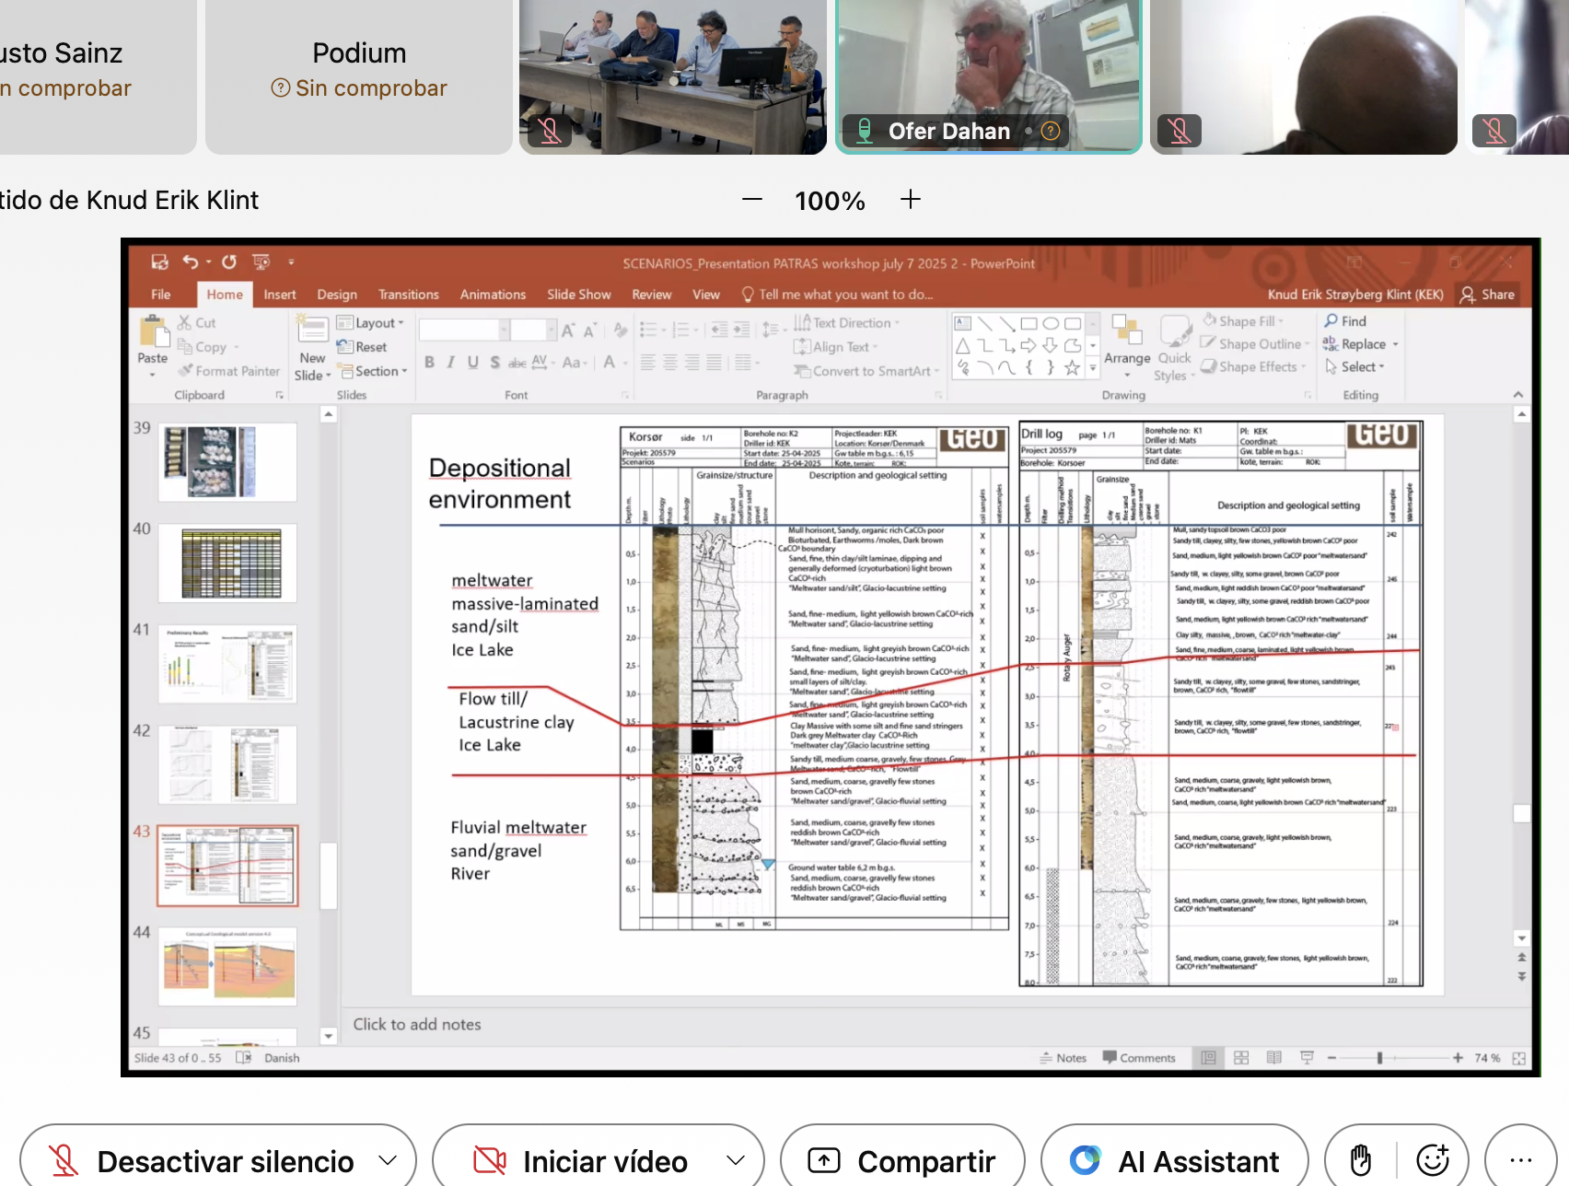The width and height of the screenshot is (1569, 1186).
Task: Click the Paste icon in Clipboard group
Action: [x=152, y=331]
